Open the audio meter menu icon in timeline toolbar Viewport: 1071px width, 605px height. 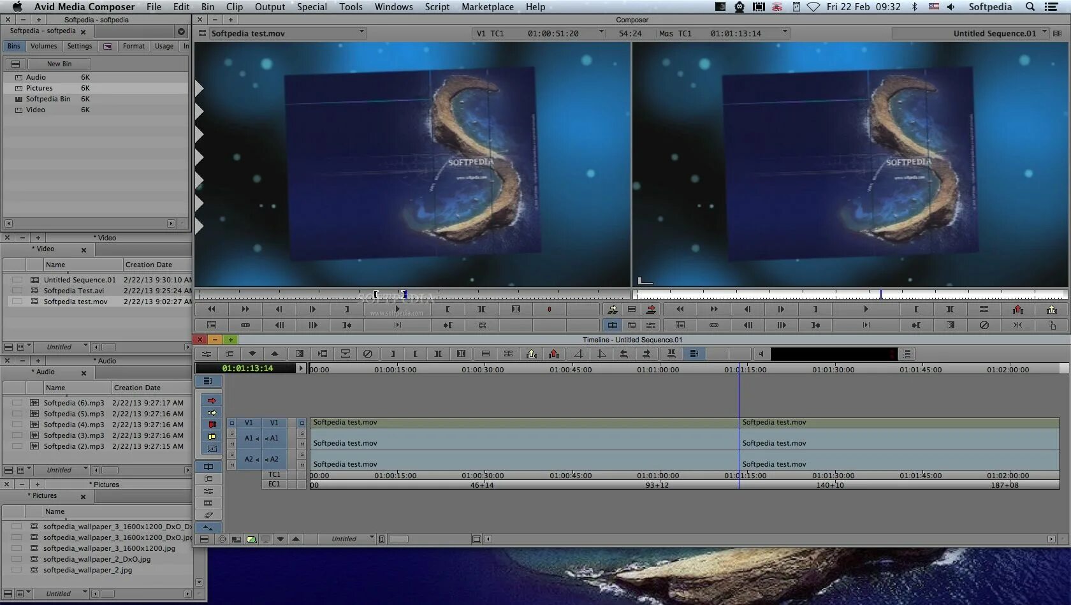click(907, 354)
